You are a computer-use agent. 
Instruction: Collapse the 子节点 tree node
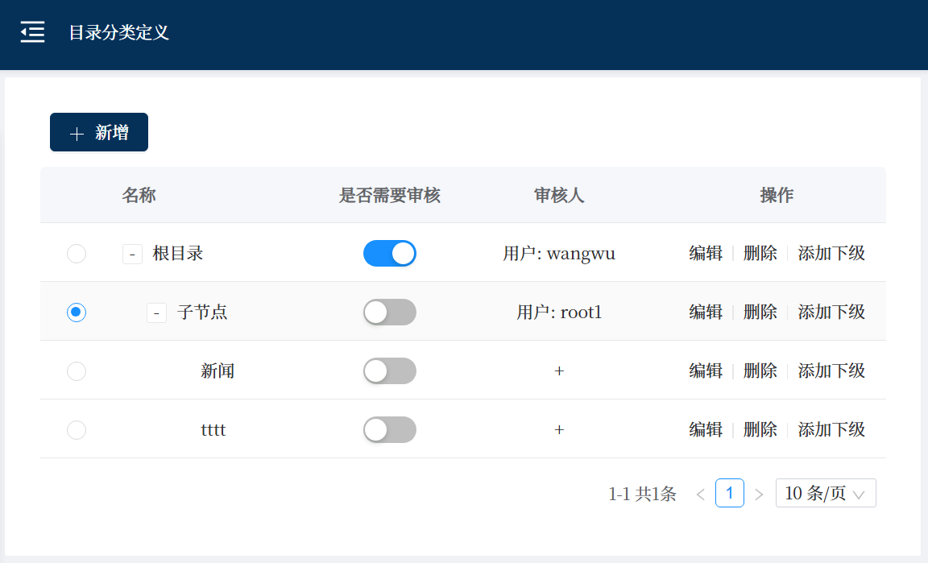click(x=156, y=313)
